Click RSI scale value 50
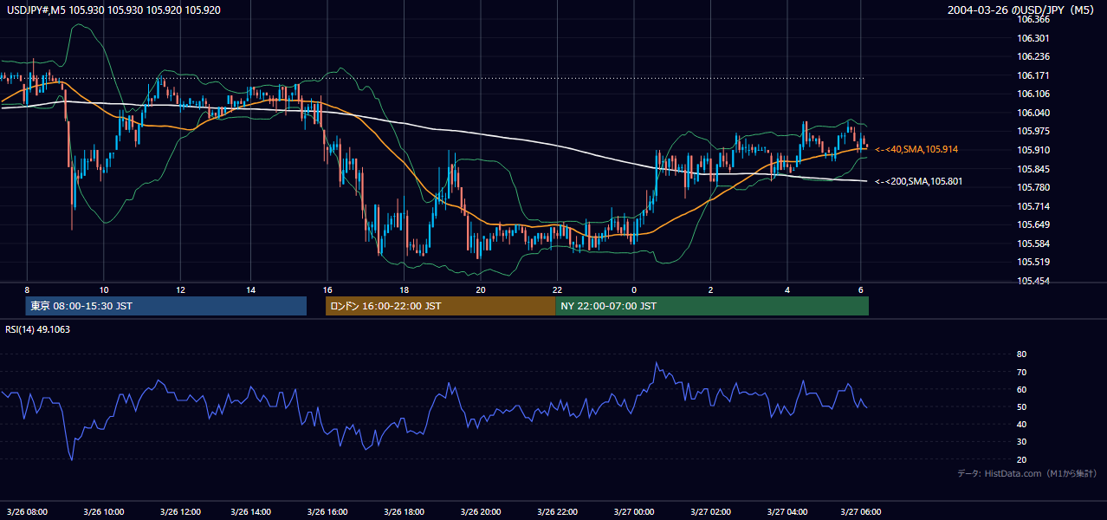 tap(1021, 406)
